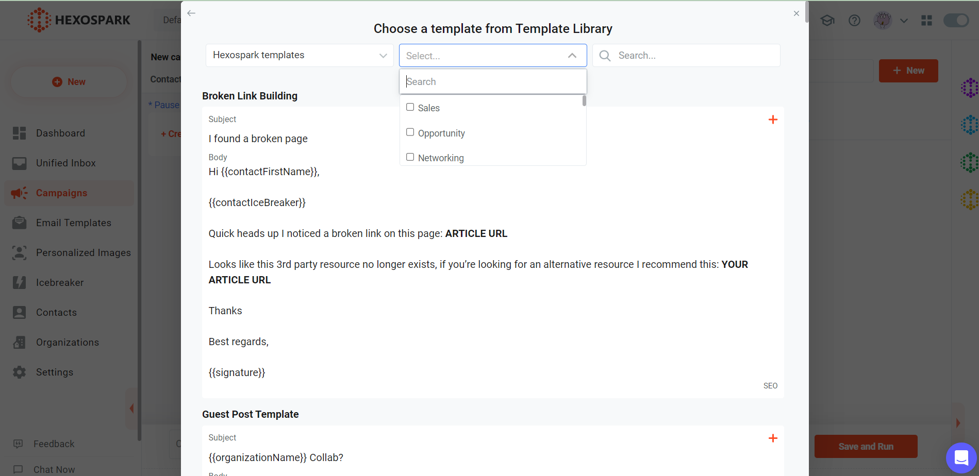The height and width of the screenshot is (476, 979).
Task: Click the back arrow in template dialog
Action: pos(191,13)
